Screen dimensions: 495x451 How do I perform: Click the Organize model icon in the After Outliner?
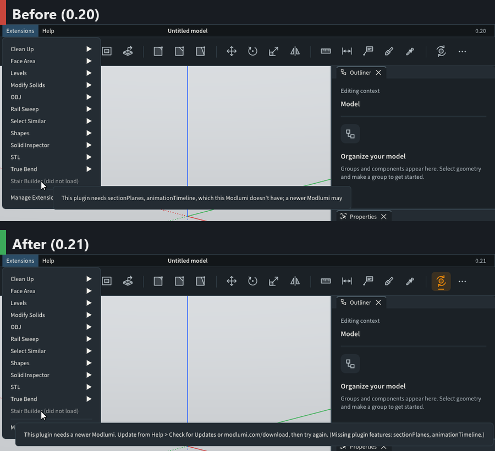point(350,364)
